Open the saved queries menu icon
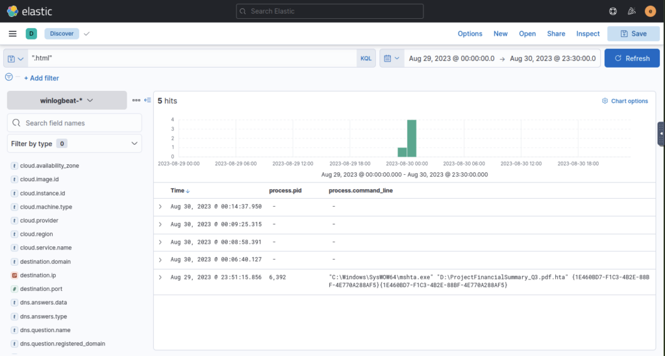The image size is (665, 356). click(16, 58)
